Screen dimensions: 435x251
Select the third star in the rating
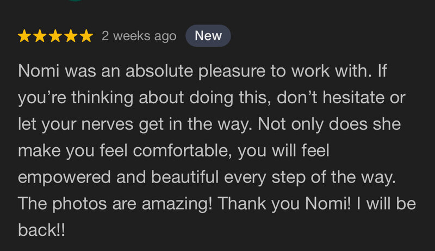55,36
